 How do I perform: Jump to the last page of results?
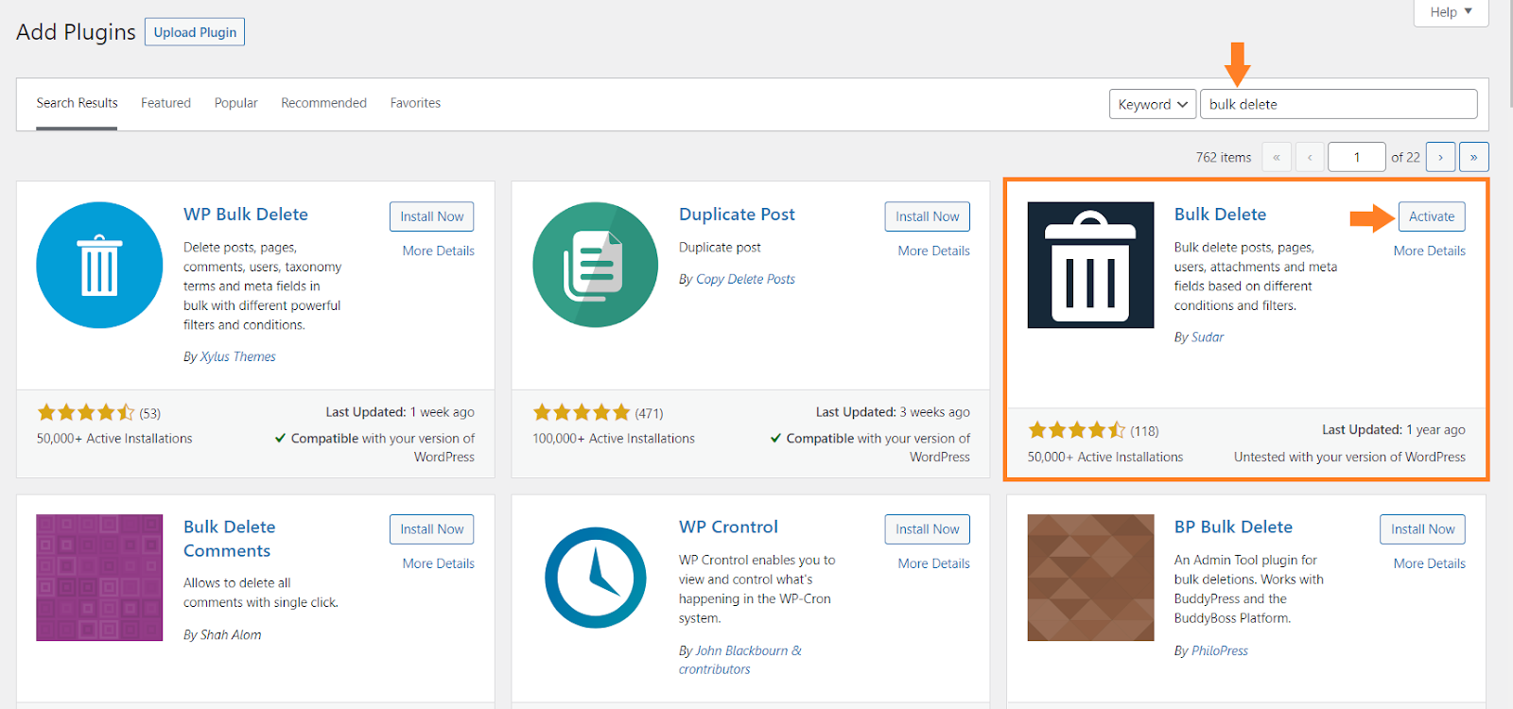pyautogui.click(x=1473, y=157)
